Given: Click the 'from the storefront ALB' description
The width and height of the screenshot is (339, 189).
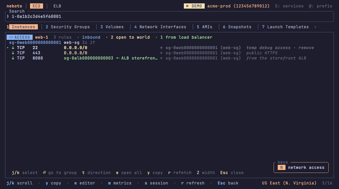Looking at the screenshot, I should (x=276, y=58).
